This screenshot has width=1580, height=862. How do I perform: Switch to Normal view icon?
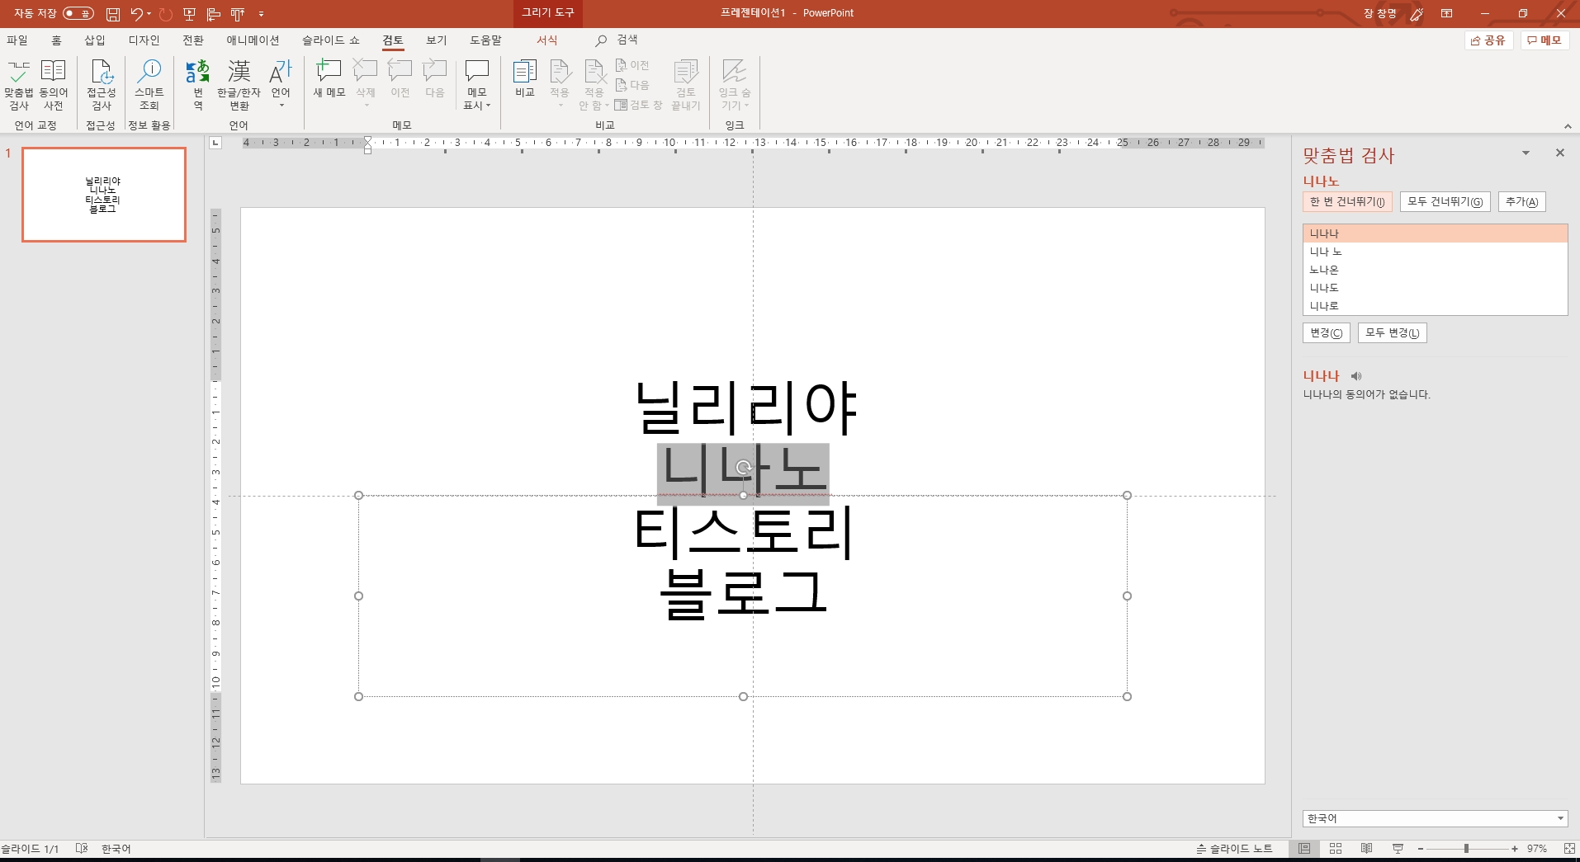(x=1304, y=849)
